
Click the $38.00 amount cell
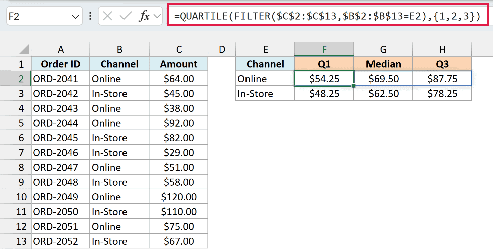click(x=179, y=108)
